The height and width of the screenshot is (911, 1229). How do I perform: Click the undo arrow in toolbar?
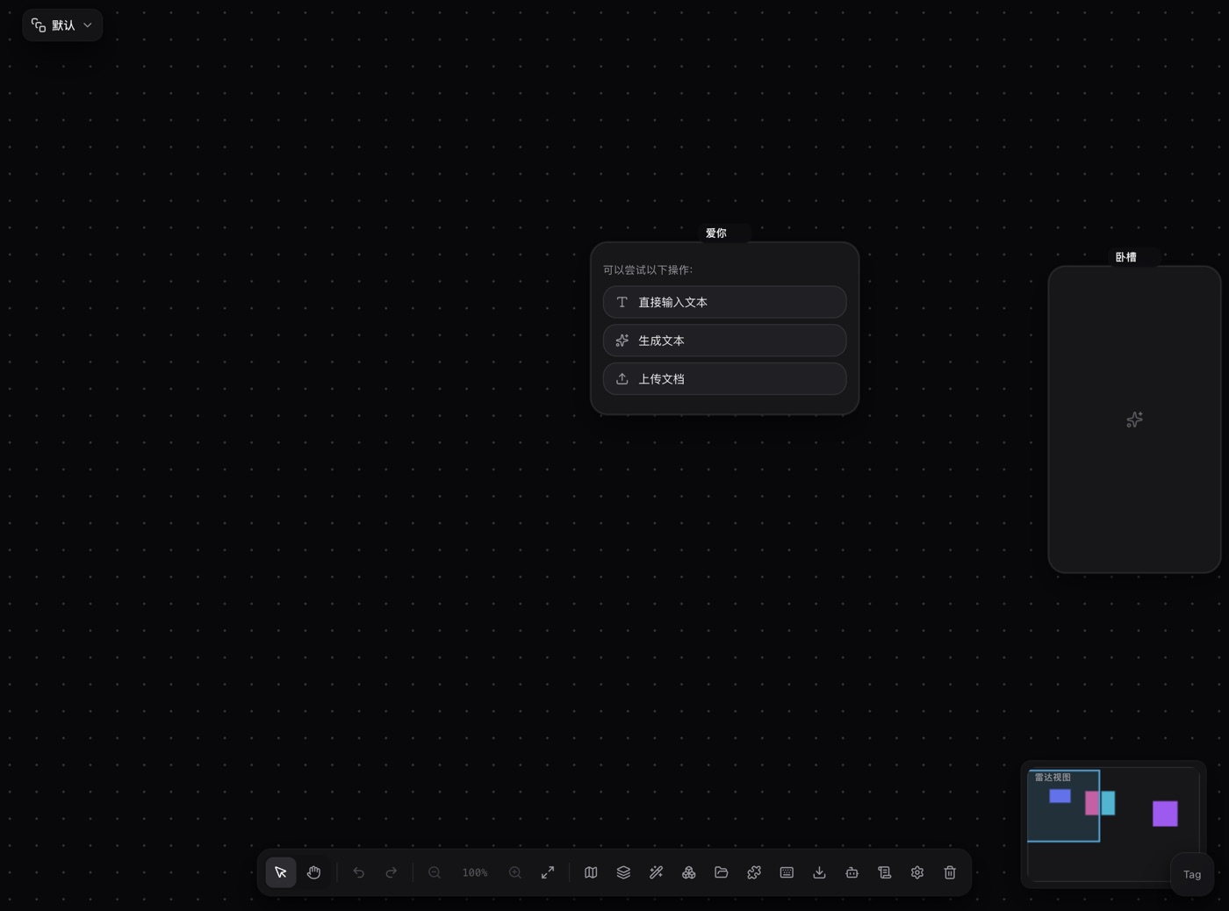[x=358, y=872]
